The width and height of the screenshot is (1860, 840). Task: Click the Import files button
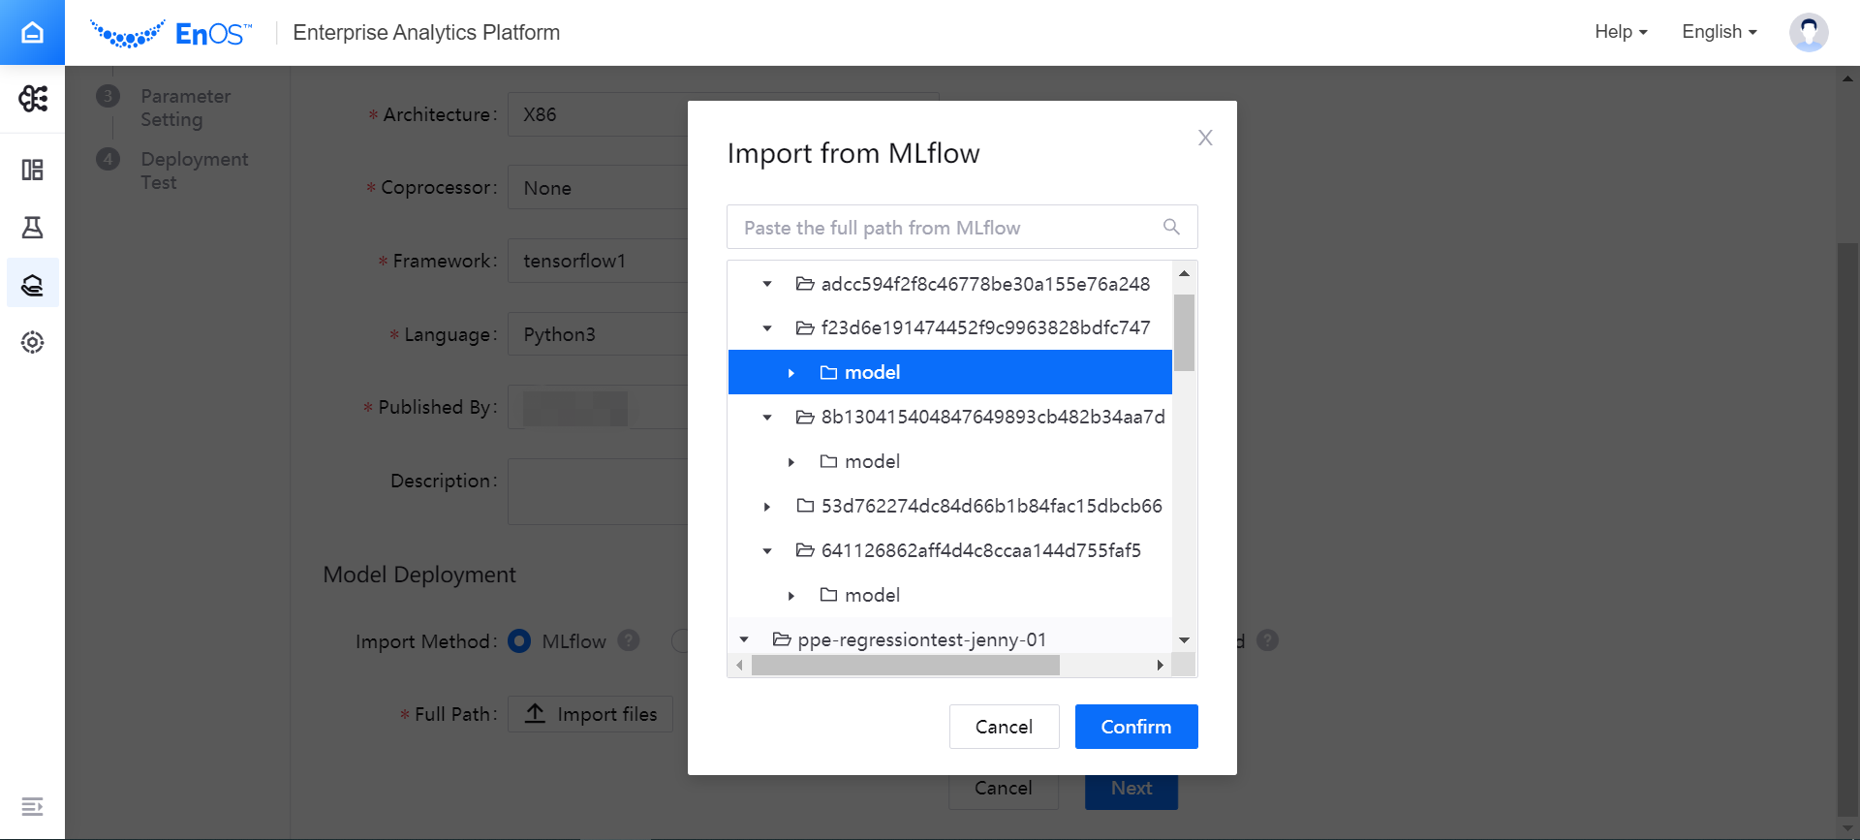pos(590,714)
